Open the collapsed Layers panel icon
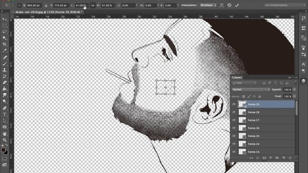Viewport: 308px width, 173px height. [x=303, y=81]
